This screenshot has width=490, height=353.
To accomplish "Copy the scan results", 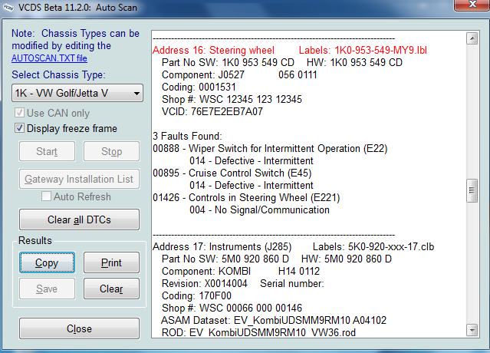I will pos(47,262).
